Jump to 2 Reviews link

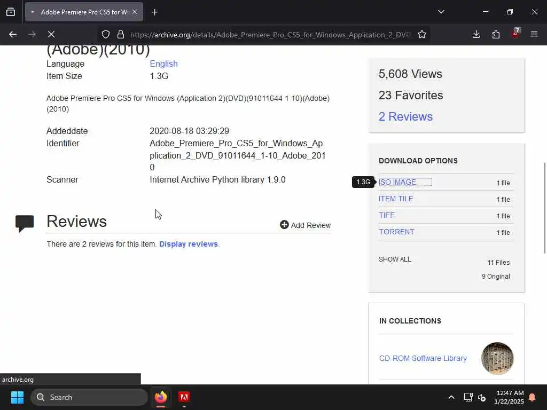point(405,116)
